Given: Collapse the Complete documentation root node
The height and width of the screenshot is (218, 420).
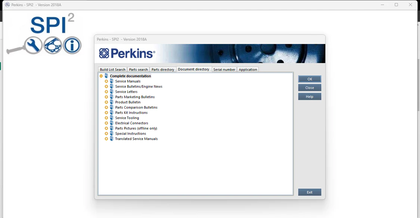Looking at the screenshot, I should click(x=101, y=76).
